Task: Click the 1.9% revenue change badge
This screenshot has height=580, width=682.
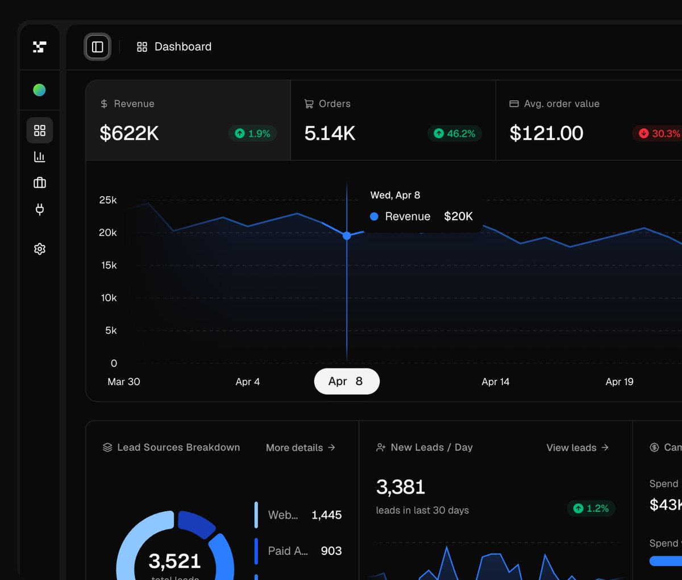Action: [x=253, y=134]
